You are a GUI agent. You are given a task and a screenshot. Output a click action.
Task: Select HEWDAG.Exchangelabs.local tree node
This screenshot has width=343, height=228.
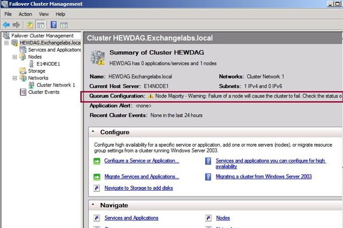pyautogui.click(x=50, y=43)
